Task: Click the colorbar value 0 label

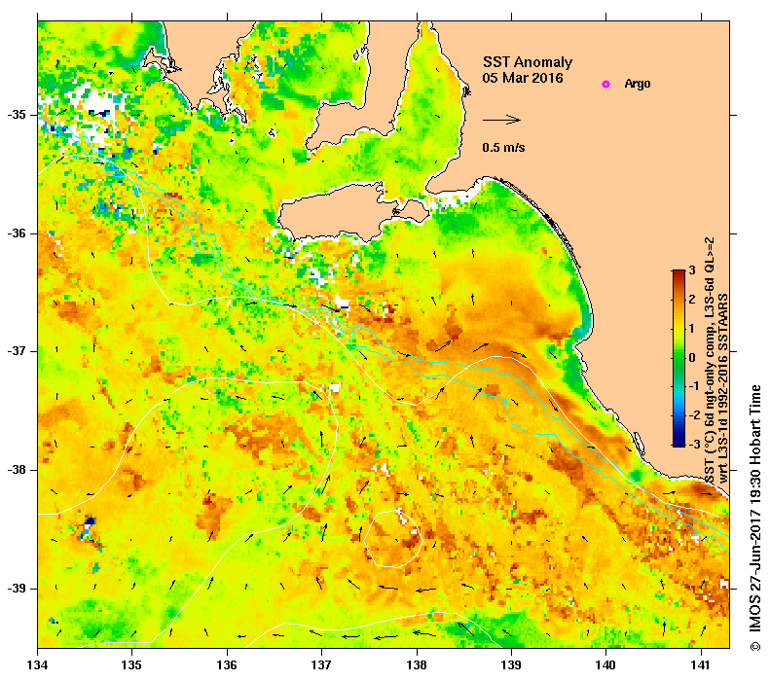Action: (x=692, y=357)
